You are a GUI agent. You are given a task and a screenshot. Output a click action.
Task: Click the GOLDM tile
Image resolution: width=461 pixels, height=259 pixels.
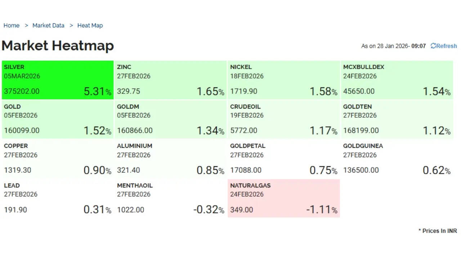click(x=170, y=119)
